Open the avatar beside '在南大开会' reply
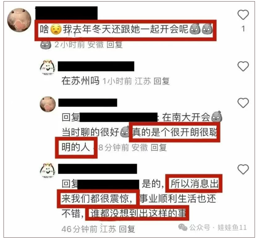 pyautogui.click(x=48, y=104)
